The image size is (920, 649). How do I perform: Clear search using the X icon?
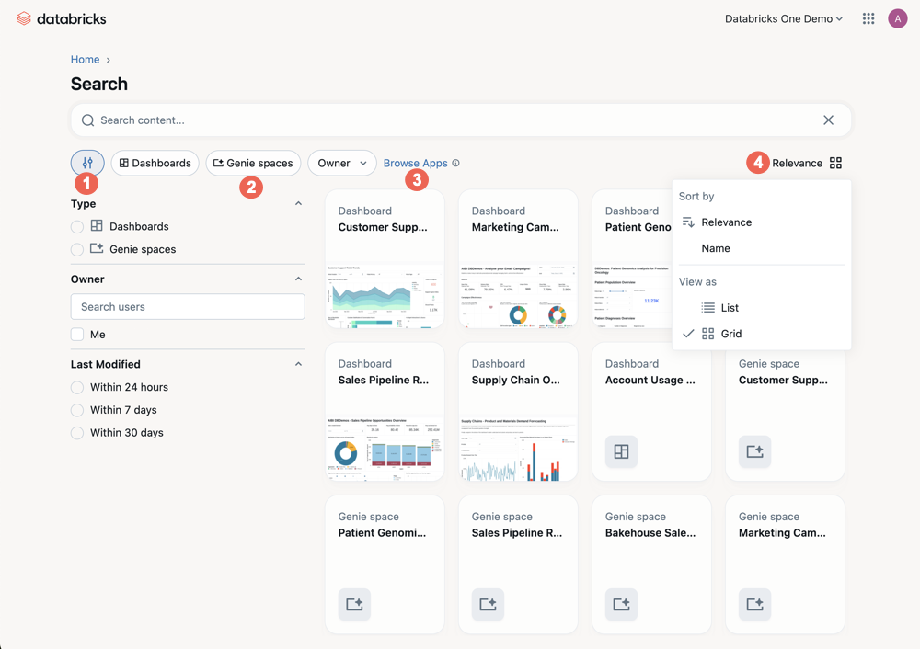(828, 120)
